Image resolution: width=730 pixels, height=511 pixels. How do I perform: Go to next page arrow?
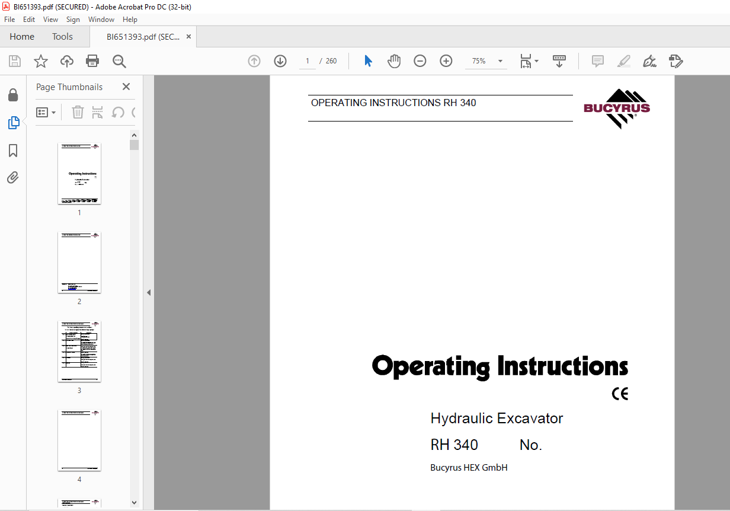(280, 61)
